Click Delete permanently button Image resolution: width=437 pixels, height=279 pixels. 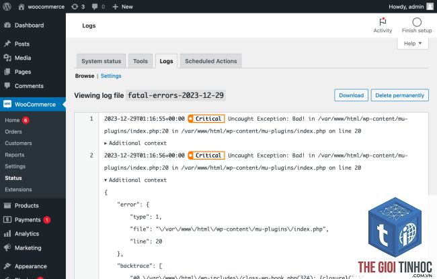(399, 95)
